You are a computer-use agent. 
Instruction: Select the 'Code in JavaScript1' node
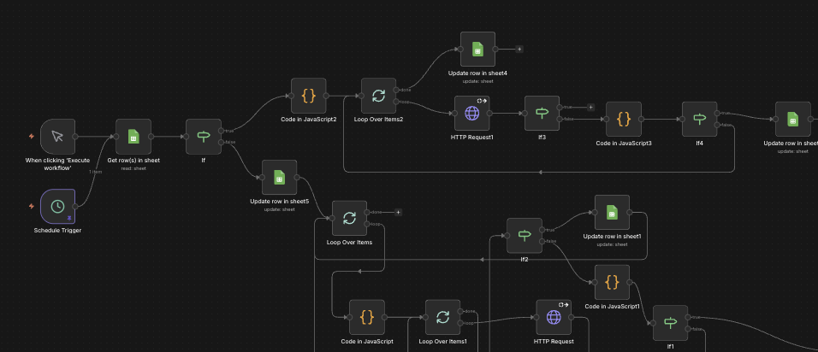pyautogui.click(x=612, y=282)
